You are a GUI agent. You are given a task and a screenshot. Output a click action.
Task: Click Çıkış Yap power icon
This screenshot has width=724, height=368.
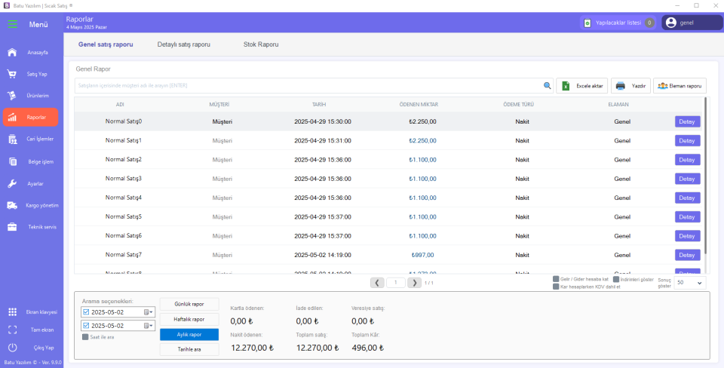click(13, 347)
